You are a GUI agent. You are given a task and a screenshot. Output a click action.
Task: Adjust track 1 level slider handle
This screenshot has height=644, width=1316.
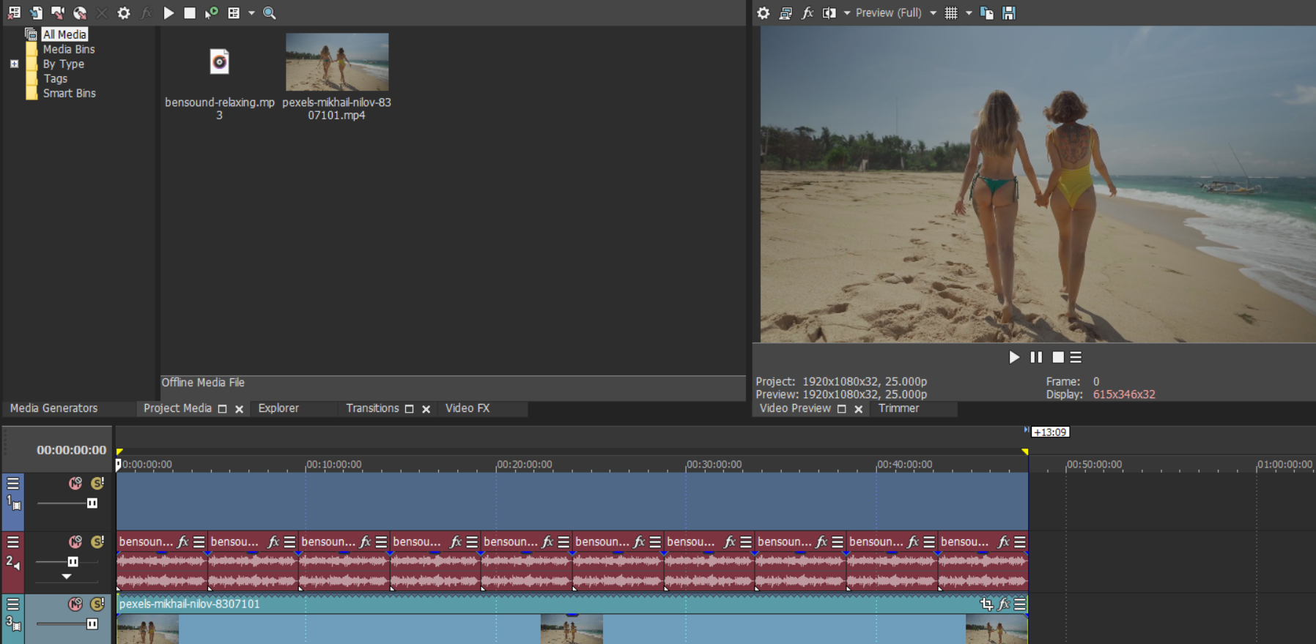coord(92,503)
